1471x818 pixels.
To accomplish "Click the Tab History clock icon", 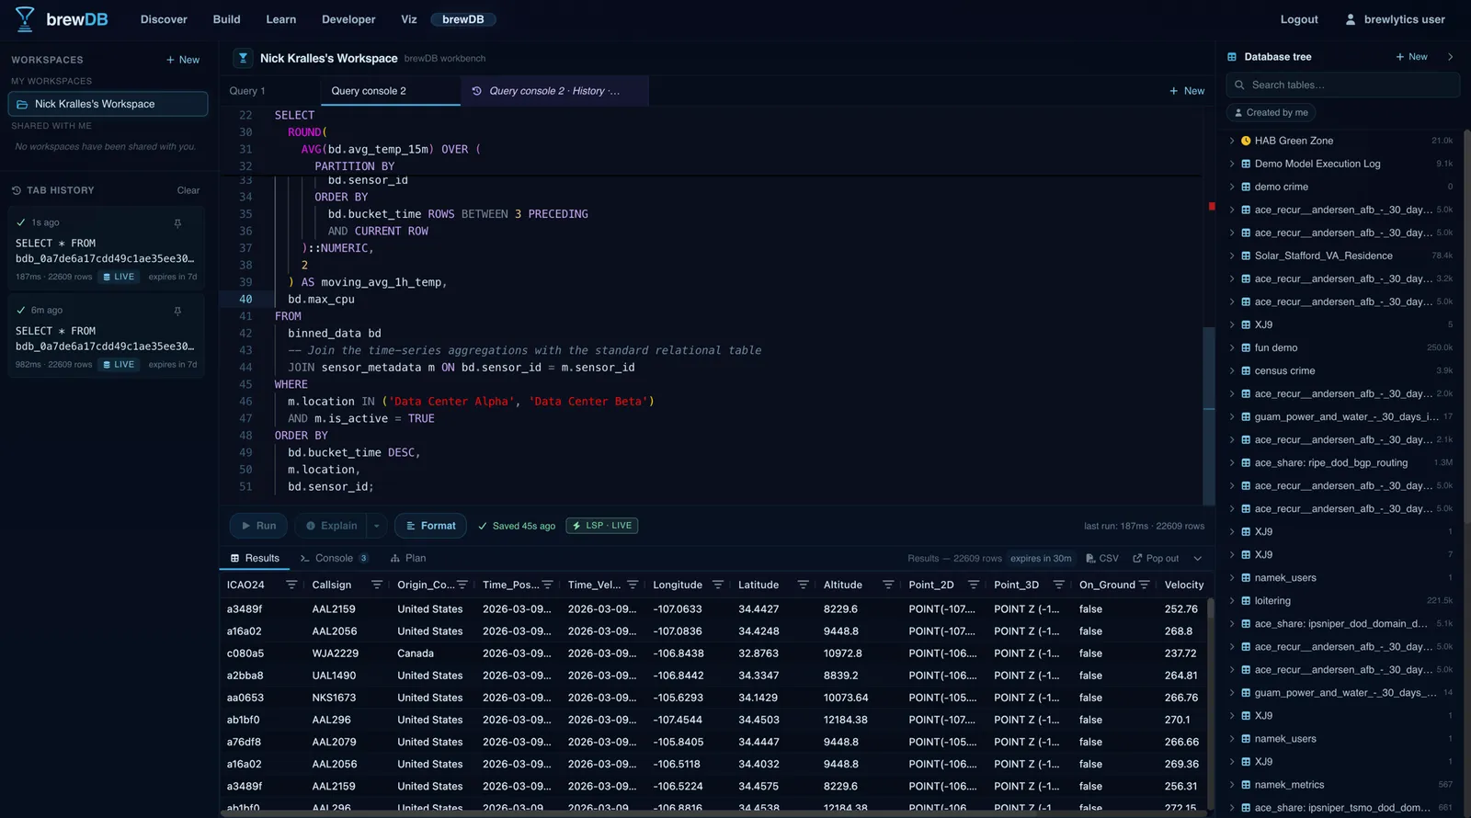I will [17, 190].
